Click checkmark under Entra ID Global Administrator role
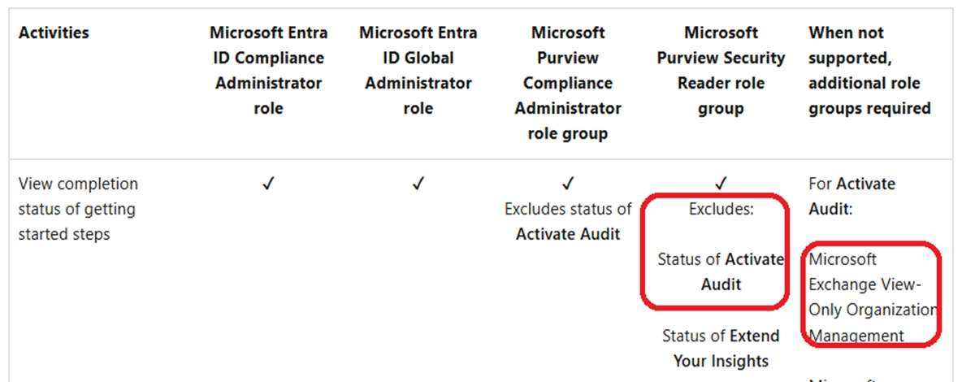 418,184
